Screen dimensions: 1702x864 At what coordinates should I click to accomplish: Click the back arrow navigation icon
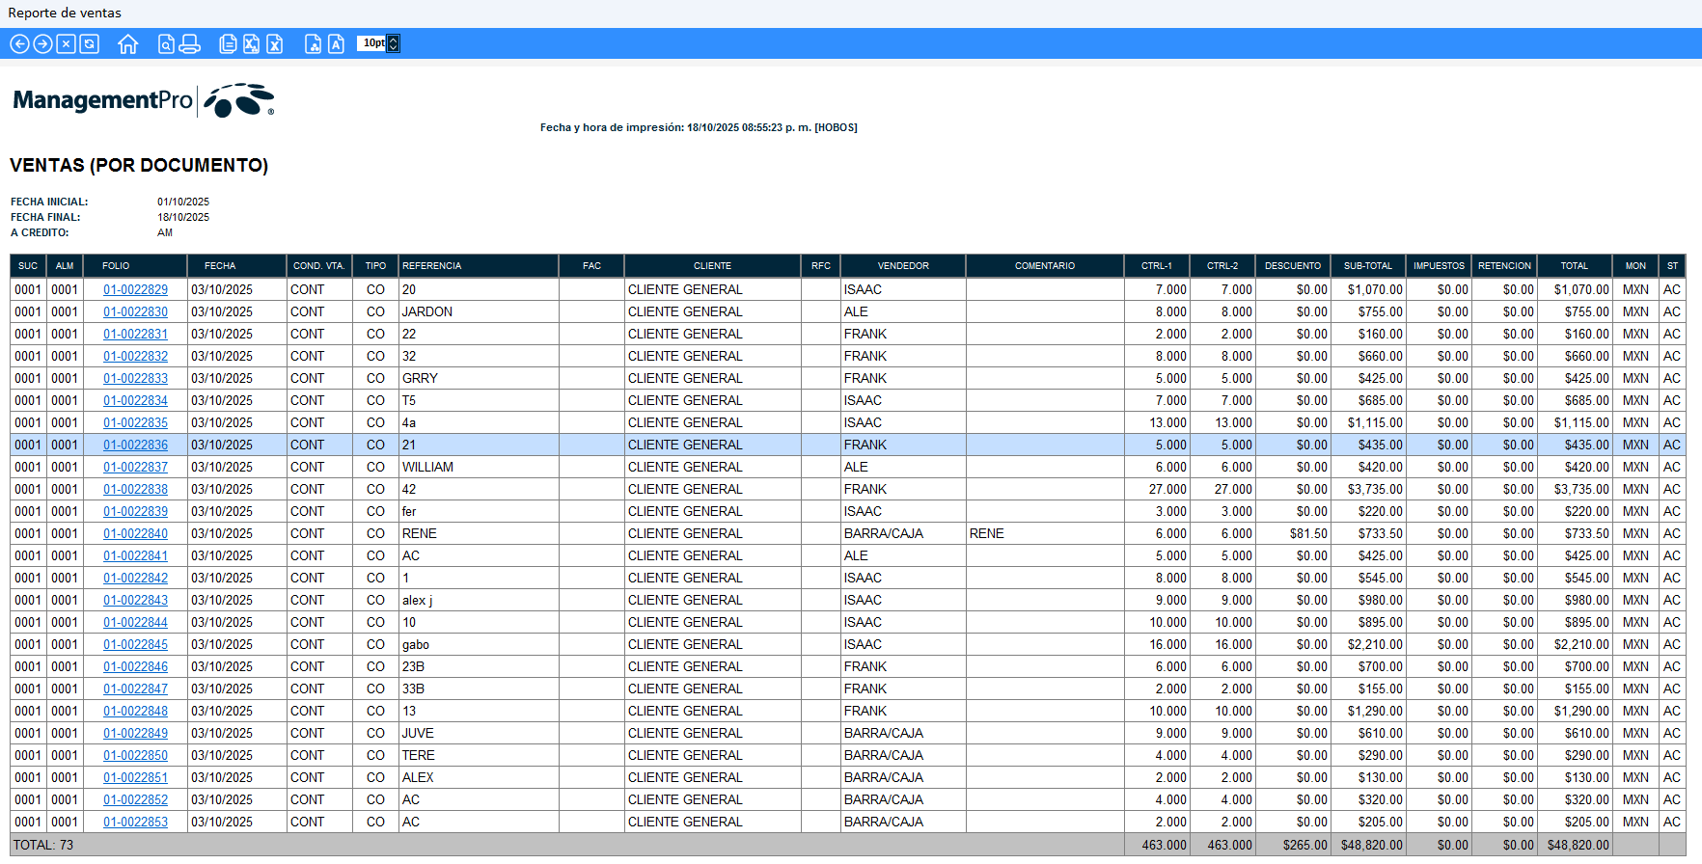pos(19,43)
